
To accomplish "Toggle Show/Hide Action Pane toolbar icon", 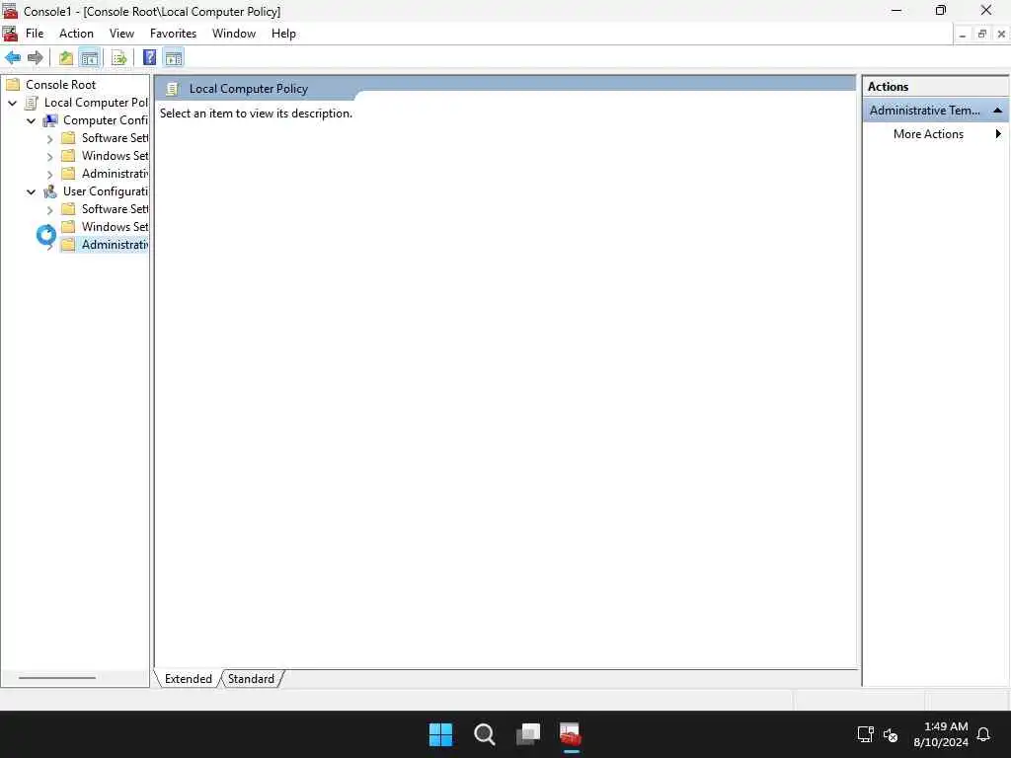I will (x=174, y=58).
